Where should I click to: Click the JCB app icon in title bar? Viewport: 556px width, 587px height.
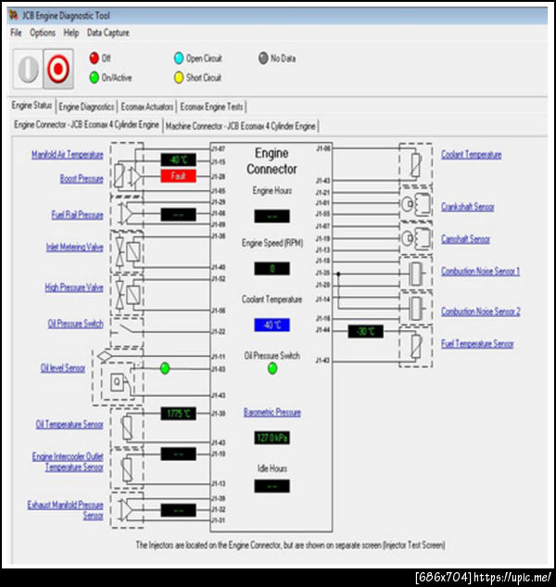[x=14, y=16]
